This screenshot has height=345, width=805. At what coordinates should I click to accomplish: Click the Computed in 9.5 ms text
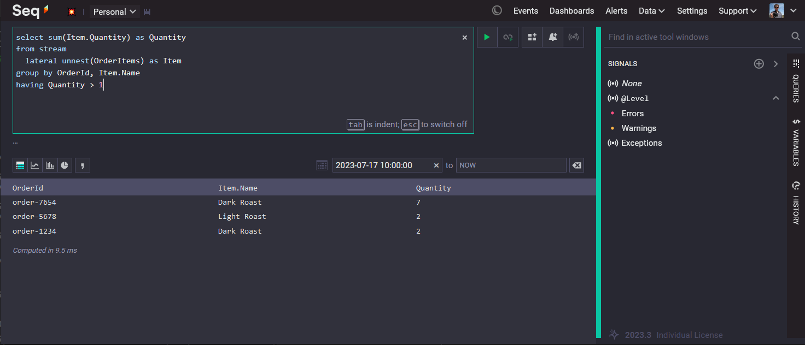45,250
